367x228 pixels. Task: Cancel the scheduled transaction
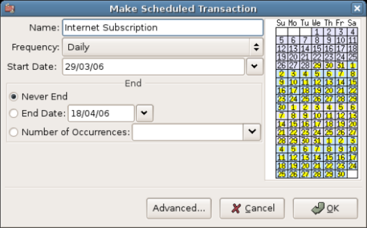click(252, 208)
